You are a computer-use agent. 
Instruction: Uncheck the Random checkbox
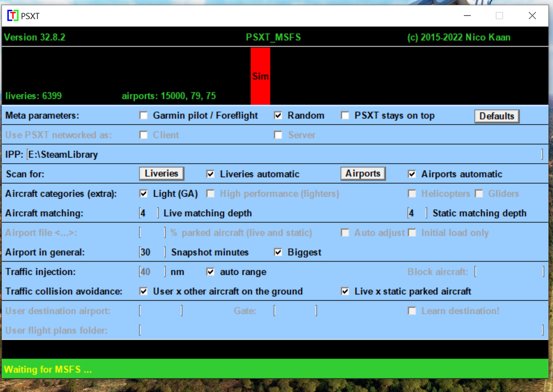click(278, 116)
